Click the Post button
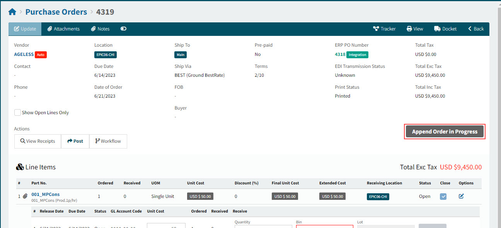 click(x=75, y=141)
